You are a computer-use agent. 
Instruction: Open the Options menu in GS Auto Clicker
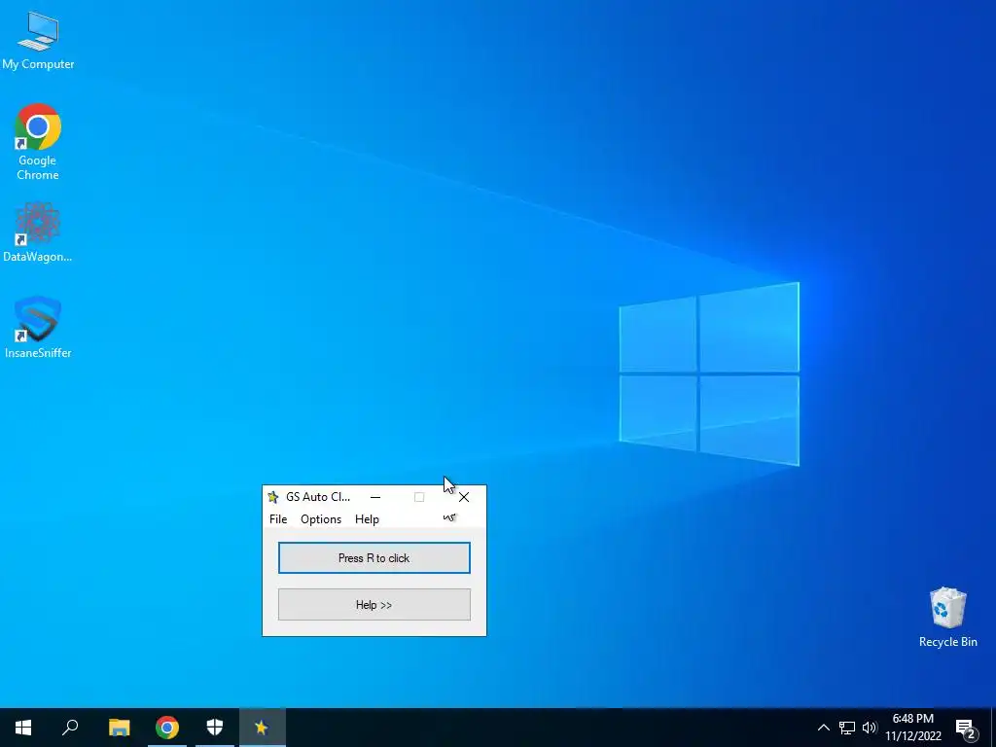tap(321, 519)
